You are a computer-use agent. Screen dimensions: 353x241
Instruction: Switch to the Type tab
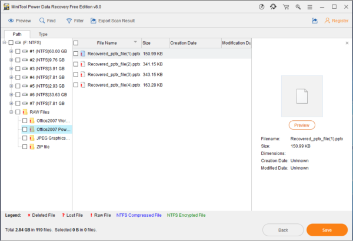(43, 34)
